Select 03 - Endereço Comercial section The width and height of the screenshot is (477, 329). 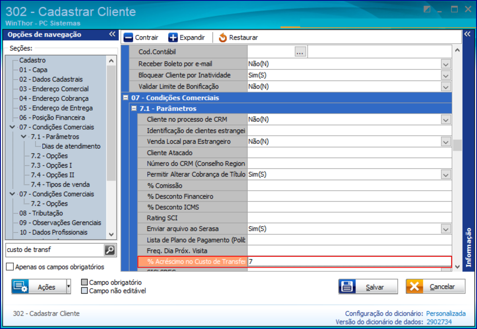pos(54,89)
